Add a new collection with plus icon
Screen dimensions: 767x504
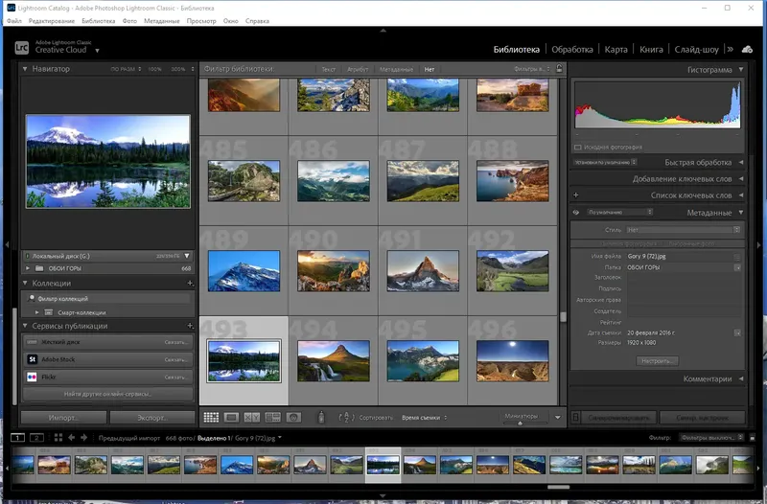(190, 284)
